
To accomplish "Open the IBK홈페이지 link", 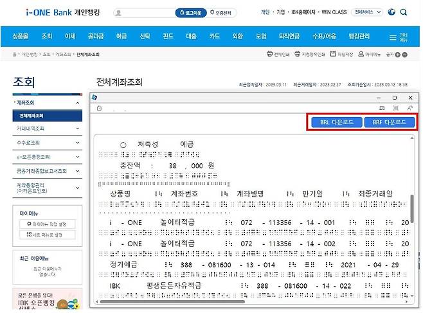I will click(303, 12).
